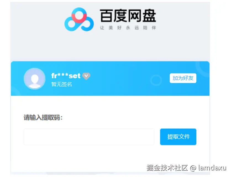
Task: Click the faint ring circle decoration in the blue banner
Action: coord(156,80)
